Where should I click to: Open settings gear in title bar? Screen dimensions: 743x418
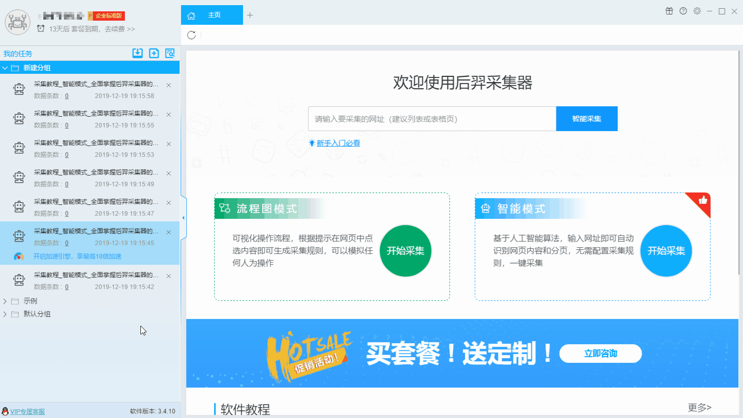[697, 11]
